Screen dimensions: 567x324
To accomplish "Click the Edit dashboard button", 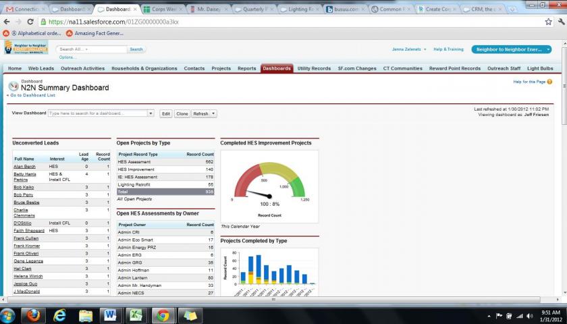I will 166,113.
